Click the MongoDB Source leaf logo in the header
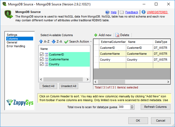The width and height of the screenshot is (175, 127). click(8, 14)
